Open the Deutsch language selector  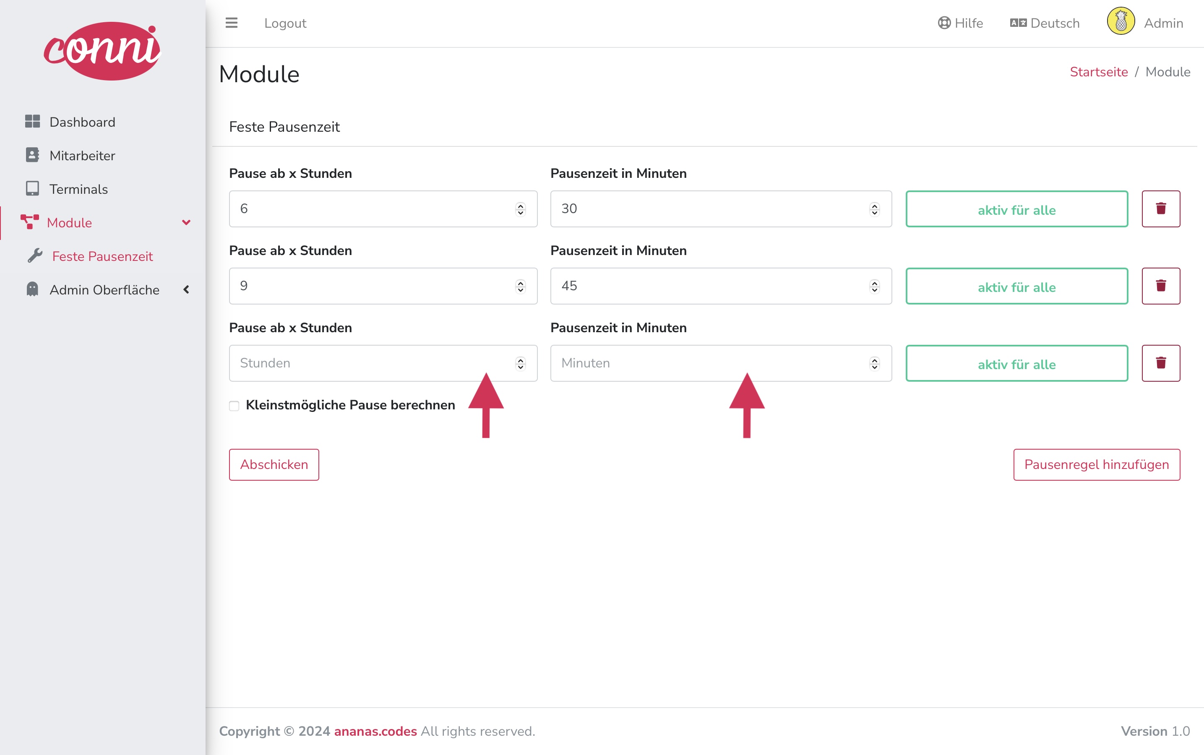pyautogui.click(x=1045, y=23)
